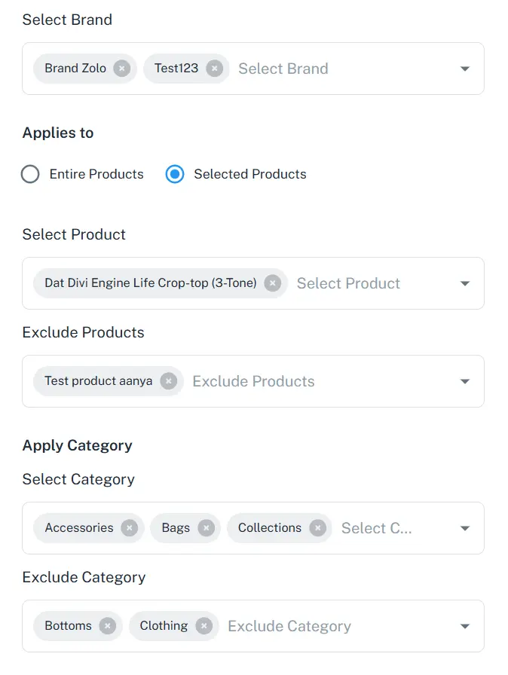Remove the Test123 brand chip
The width and height of the screenshot is (508, 675).
215,68
